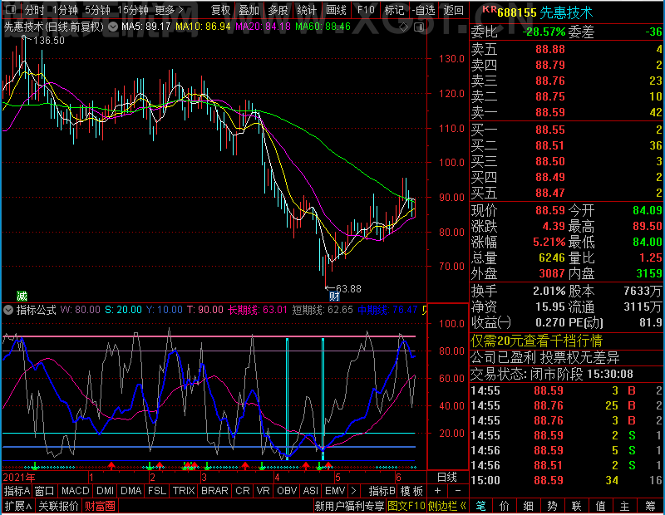Click the 卖一 price 88.59
The width and height of the screenshot is (665, 515).
pyautogui.click(x=550, y=112)
